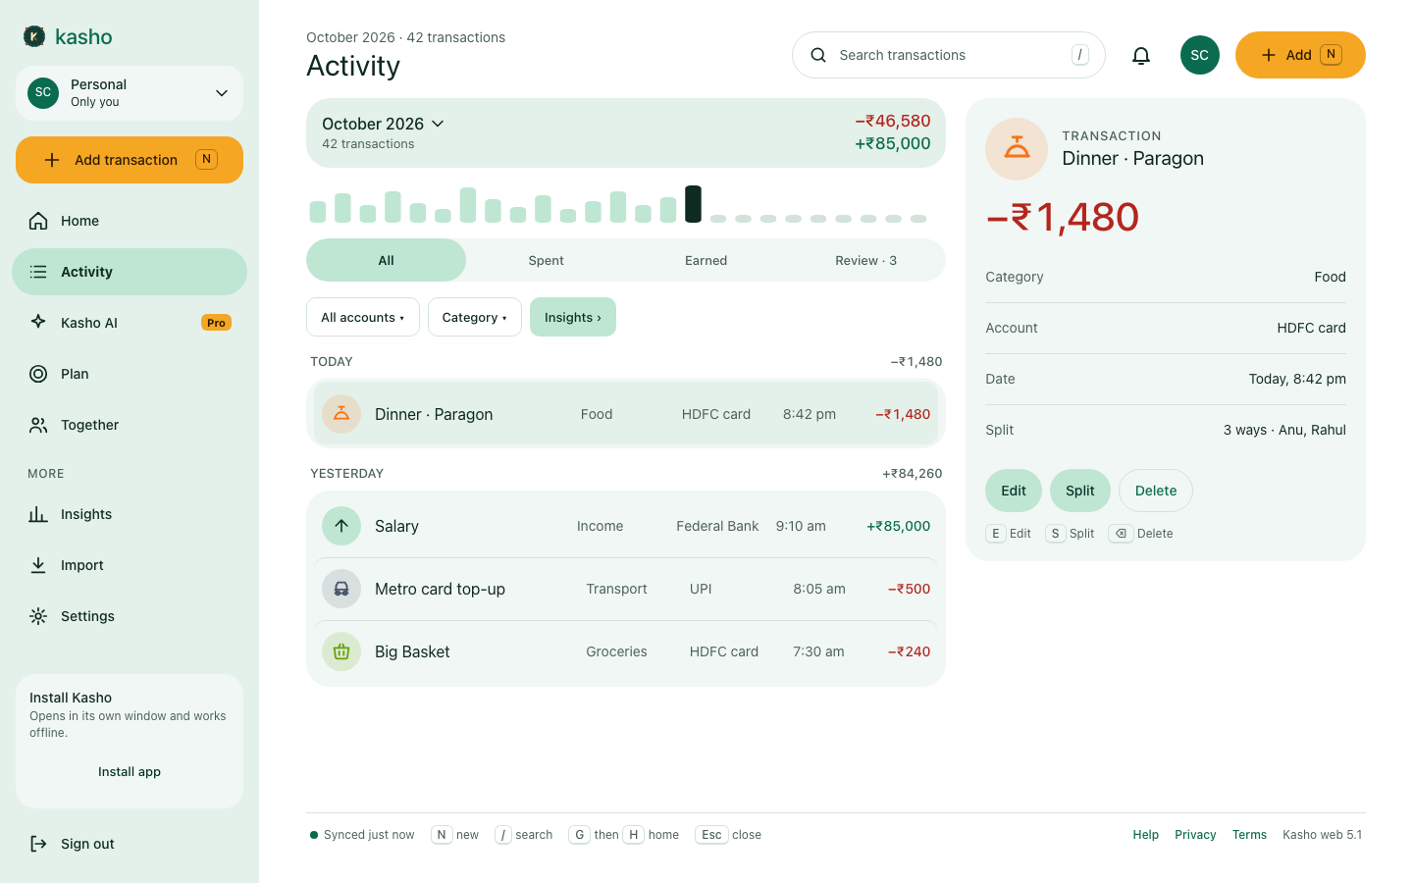Select Activity in the sidebar
This screenshot has width=1413, height=883.
(x=130, y=272)
